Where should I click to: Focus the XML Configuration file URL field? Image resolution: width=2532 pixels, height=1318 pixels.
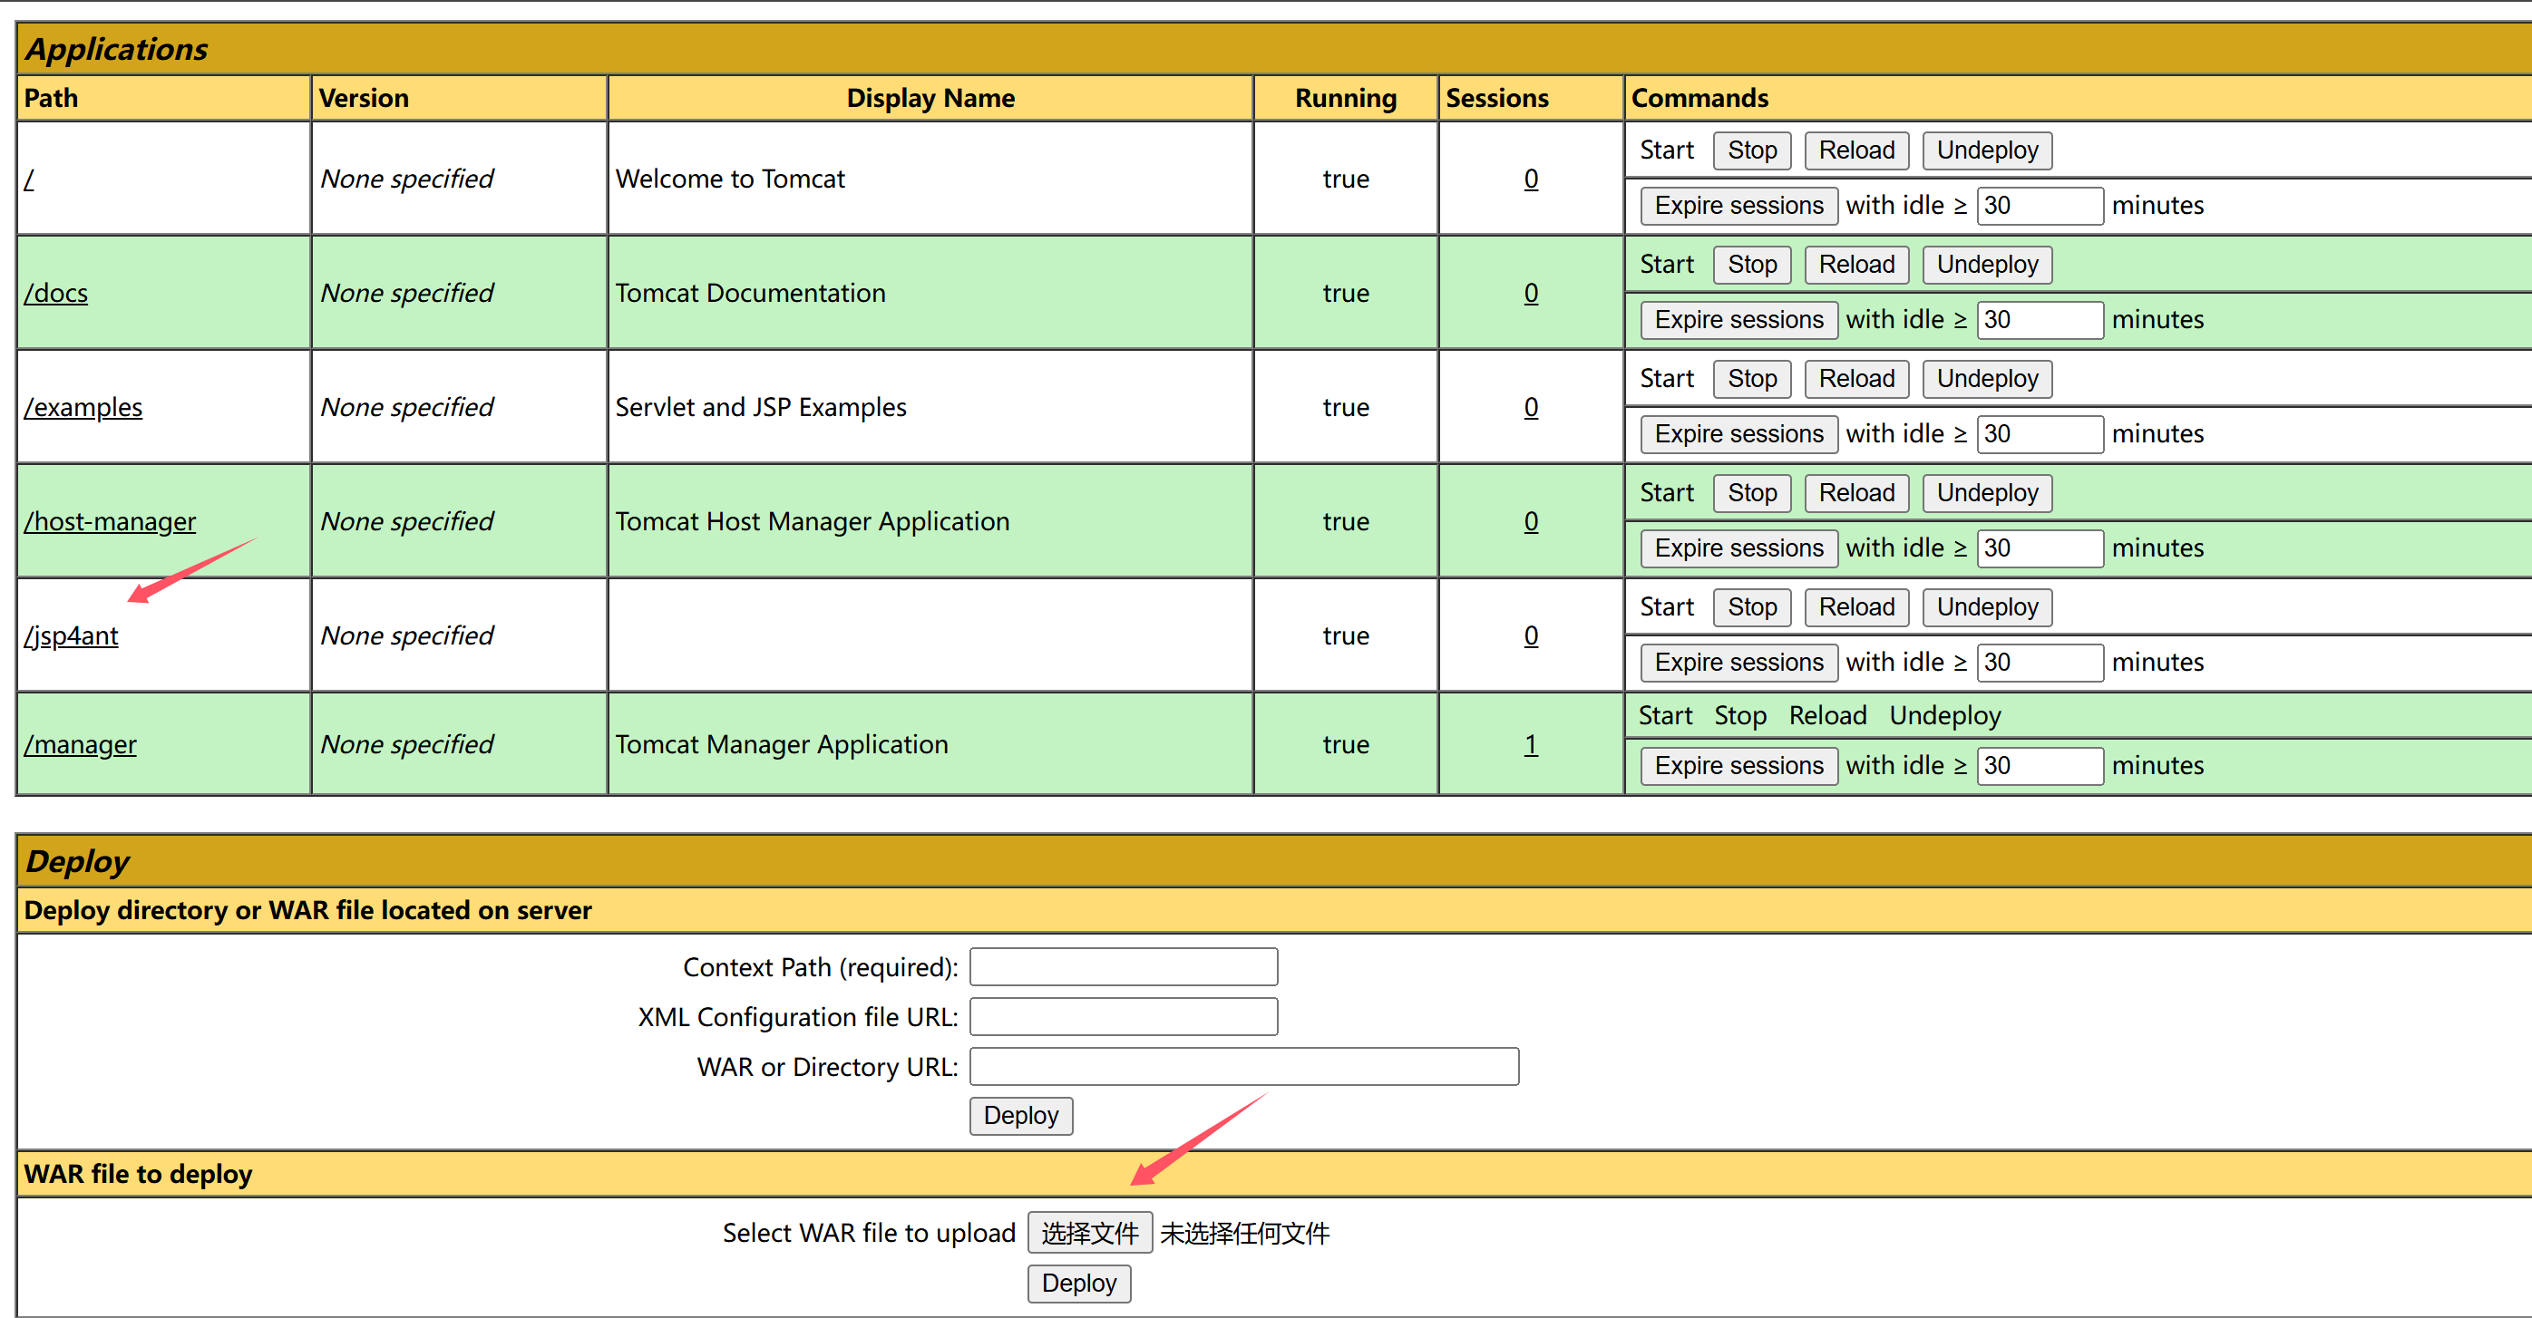tap(1124, 1016)
